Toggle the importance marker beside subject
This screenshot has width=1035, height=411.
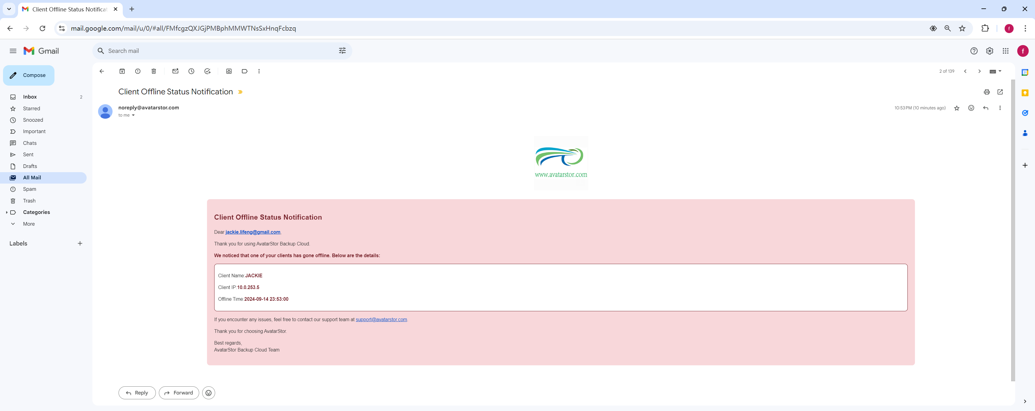click(x=240, y=92)
